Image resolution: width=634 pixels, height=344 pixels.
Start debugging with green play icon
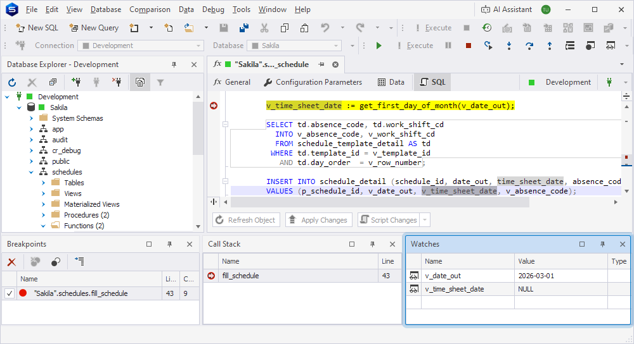(379, 46)
